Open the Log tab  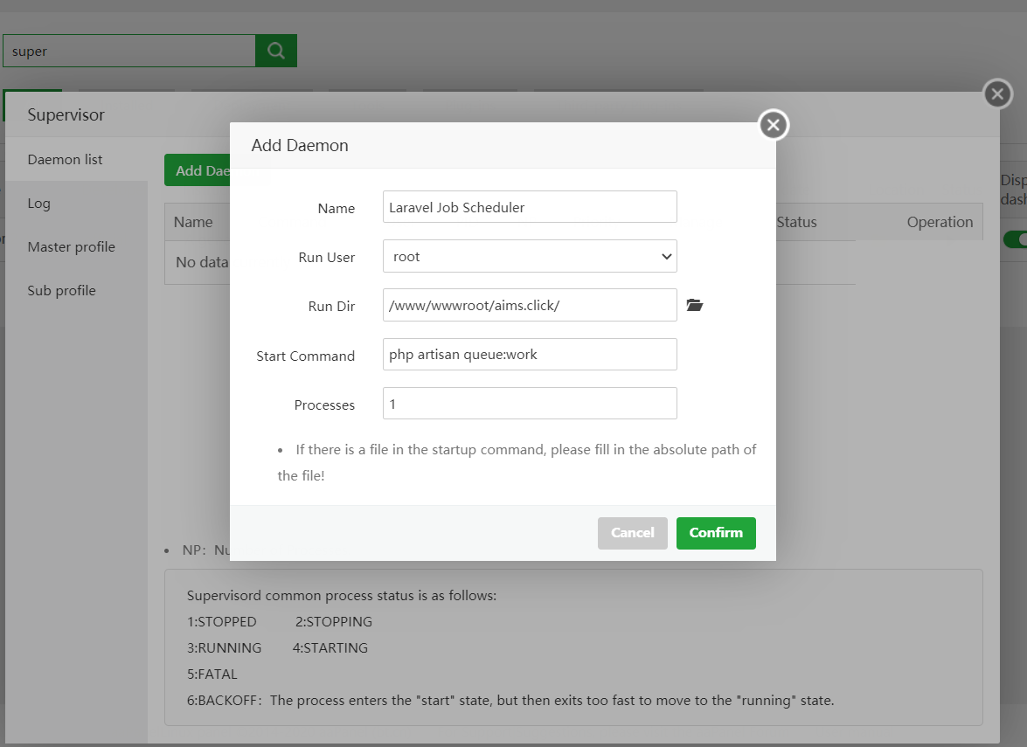coord(39,203)
